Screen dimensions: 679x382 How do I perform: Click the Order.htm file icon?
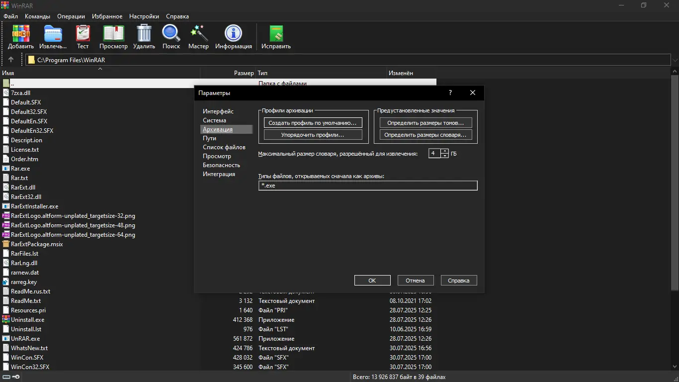click(6, 159)
